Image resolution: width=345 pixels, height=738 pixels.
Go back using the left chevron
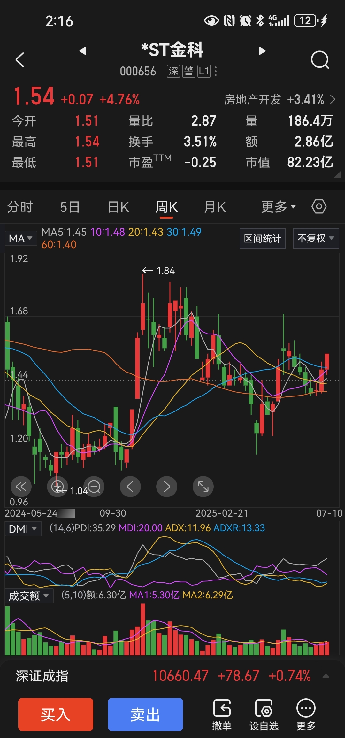20,60
